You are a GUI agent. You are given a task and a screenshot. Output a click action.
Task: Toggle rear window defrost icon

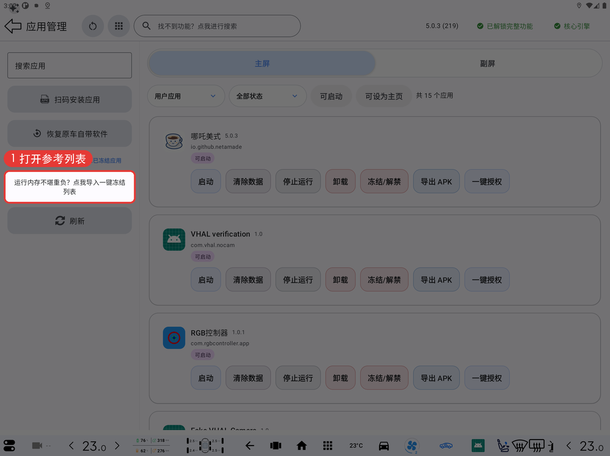click(x=536, y=446)
